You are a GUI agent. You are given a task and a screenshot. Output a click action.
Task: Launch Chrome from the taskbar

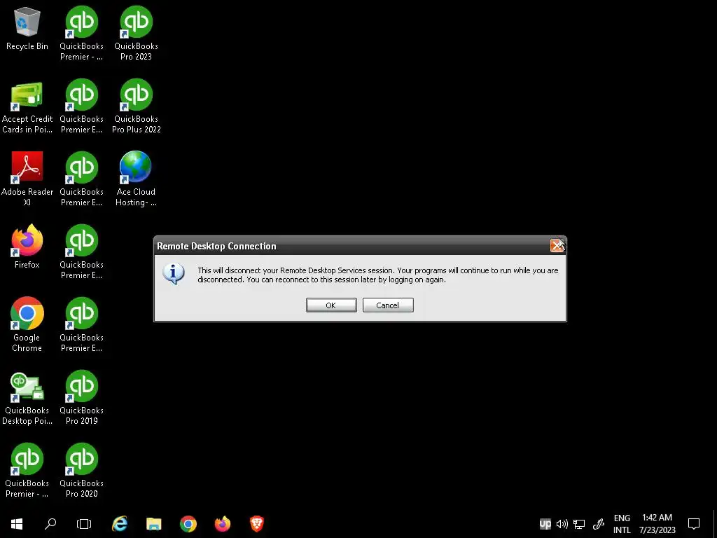(188, 524)
